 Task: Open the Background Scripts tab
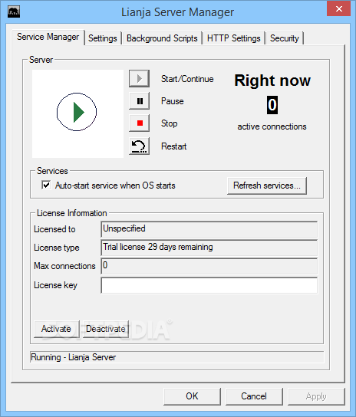(162, 38)
